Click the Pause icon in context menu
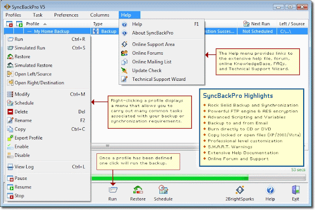 coord(10,178)
